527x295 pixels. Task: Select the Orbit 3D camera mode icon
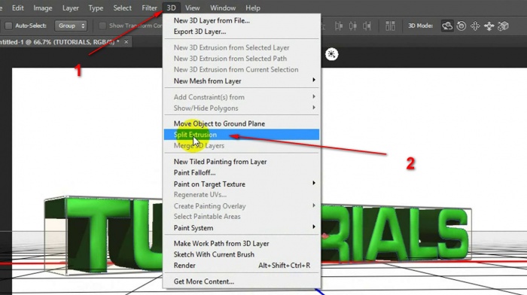click(x=447, y=26)
